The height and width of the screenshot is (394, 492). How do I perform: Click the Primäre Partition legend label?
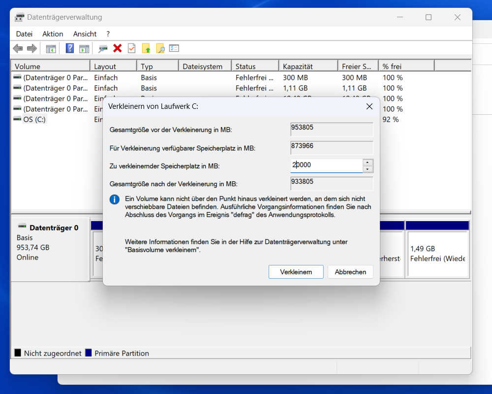click(x=122, y=353)
